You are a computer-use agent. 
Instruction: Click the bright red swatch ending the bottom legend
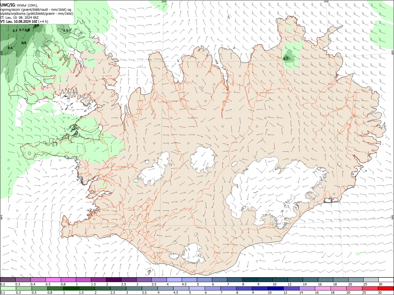(386, 288)
